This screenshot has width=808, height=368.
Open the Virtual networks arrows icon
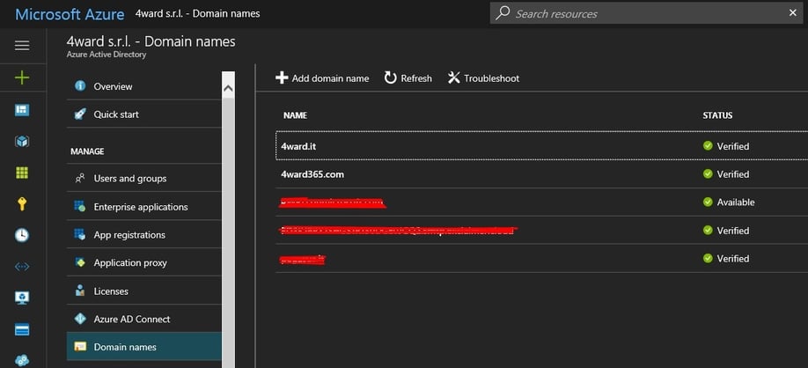pos(22,267)
